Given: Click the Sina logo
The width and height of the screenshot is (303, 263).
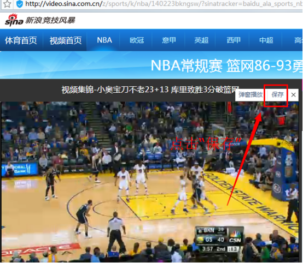Looking at the screenshot, I should (14, 20).
